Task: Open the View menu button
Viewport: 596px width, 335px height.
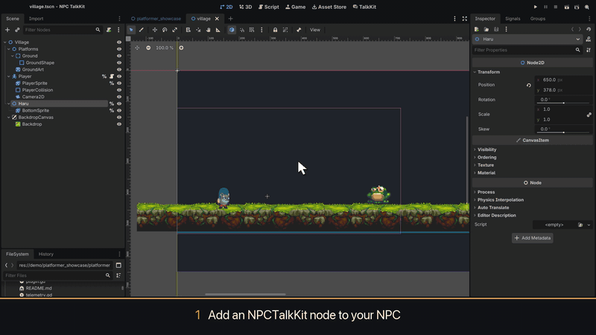Action: (315, 30)
